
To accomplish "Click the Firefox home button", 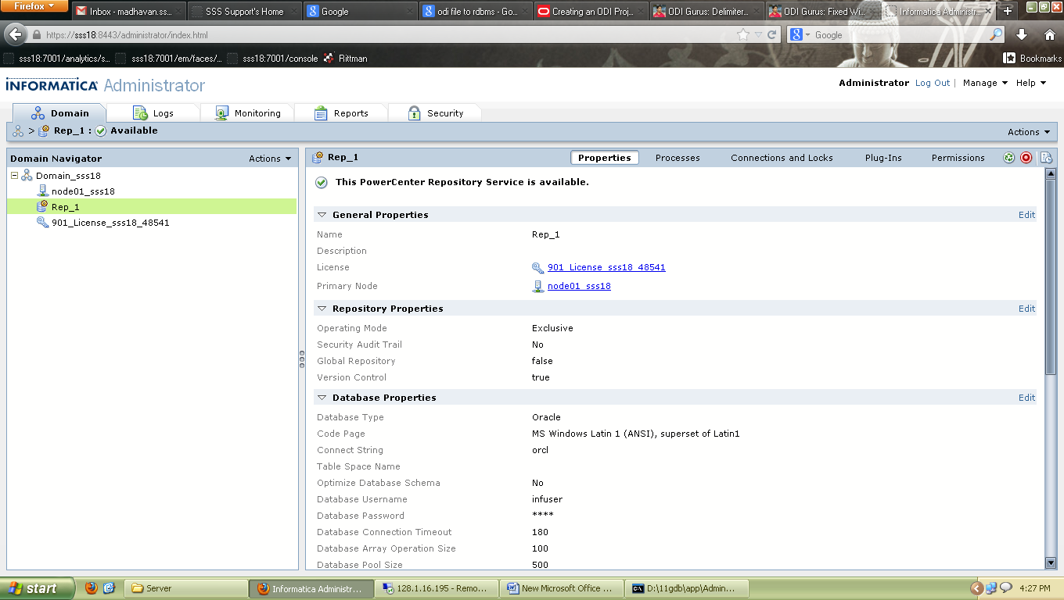I will (1049, 34).
